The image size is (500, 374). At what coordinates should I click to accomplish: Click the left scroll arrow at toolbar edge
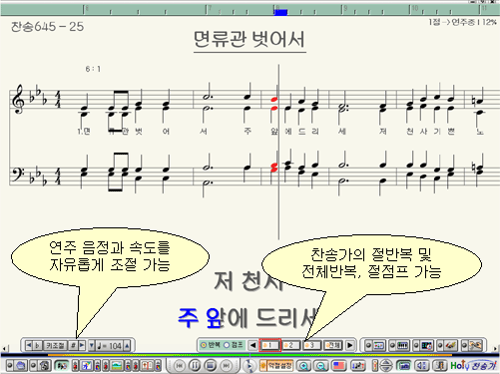(x=4, y=348)
